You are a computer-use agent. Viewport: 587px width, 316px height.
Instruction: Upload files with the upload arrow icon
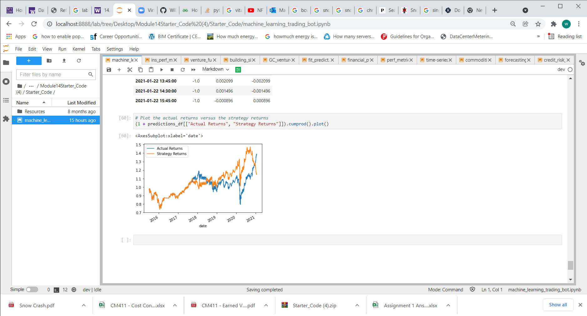(x=64, y=61)
